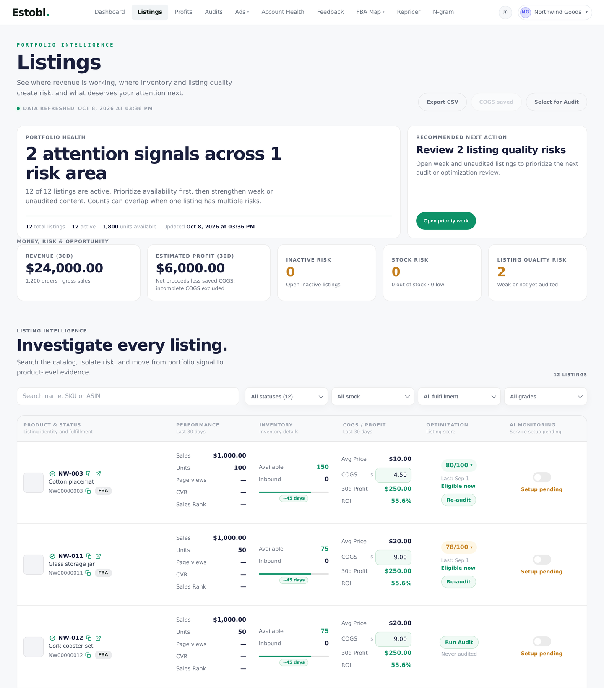Enable AI monitoring for Cork coaster set
604x688 pixels.
[542, 641]
